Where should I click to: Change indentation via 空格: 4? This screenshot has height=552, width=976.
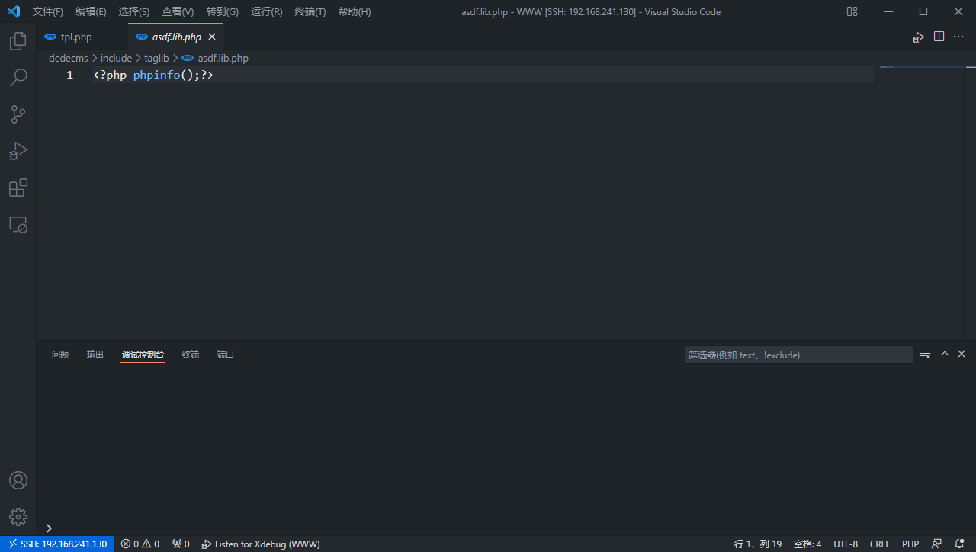click(x=807, y=544)
